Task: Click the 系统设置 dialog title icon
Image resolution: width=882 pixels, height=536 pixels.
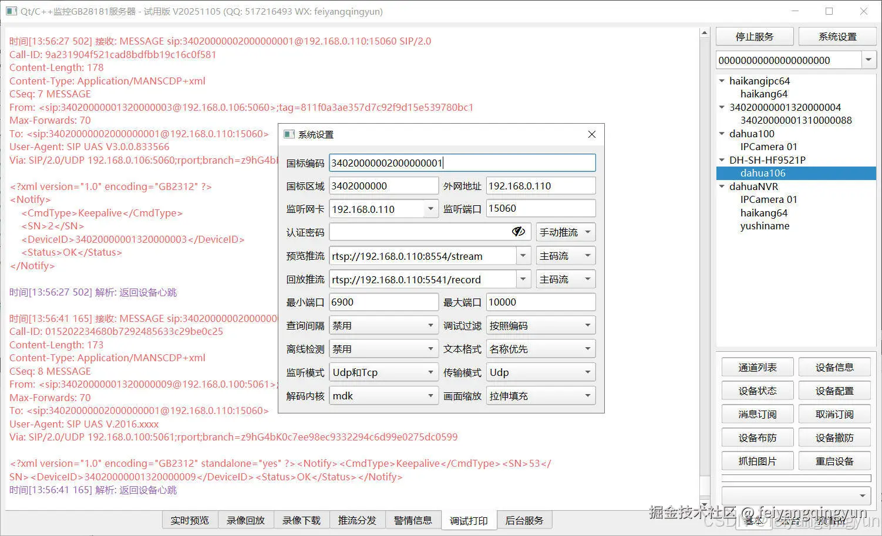Action: click(289, 134)
